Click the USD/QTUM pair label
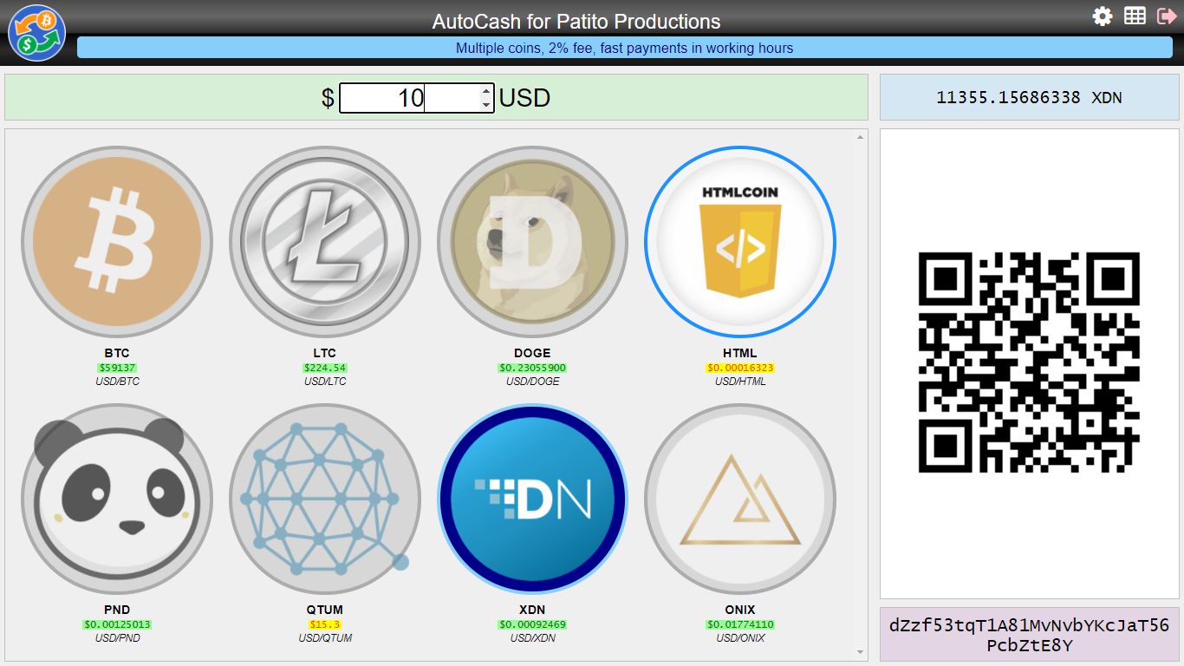 (x=325, y=638)
